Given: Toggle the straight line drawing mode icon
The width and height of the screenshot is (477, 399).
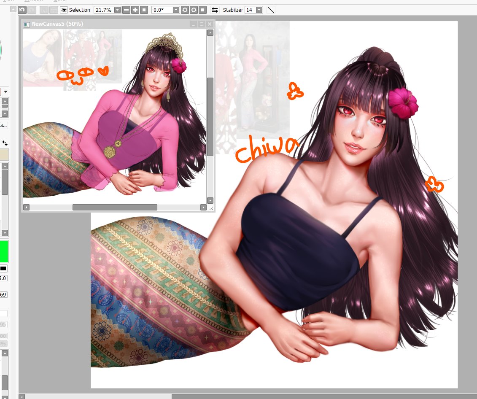Looking at the screenshot, I should tap(271, 10).
